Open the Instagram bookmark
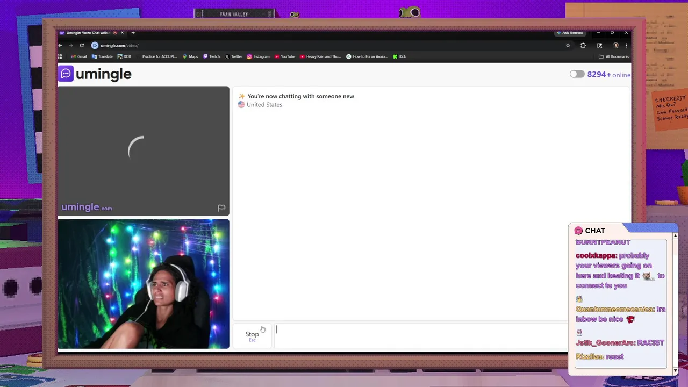 tap(258, 56)
